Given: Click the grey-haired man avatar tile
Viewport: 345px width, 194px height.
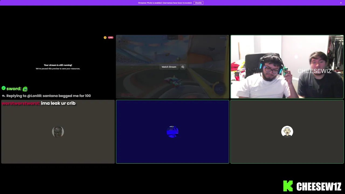Looking at the screenshot, I should 58,132.
